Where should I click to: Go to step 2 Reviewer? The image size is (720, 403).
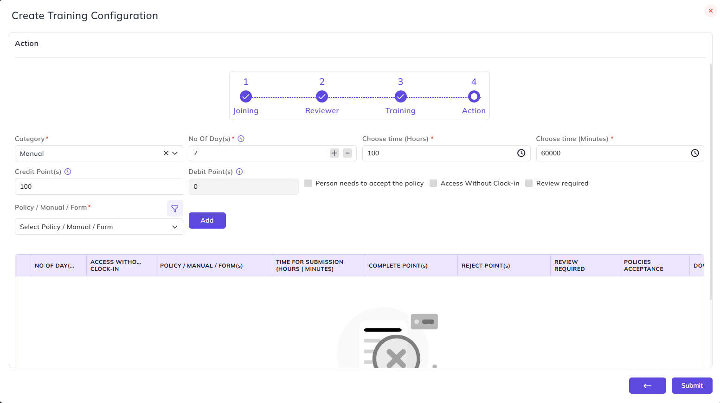click(x=322, y=96)
